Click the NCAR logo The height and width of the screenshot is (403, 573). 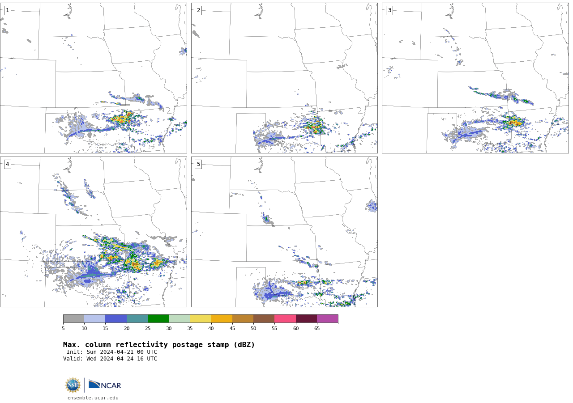tap(105, 385)
